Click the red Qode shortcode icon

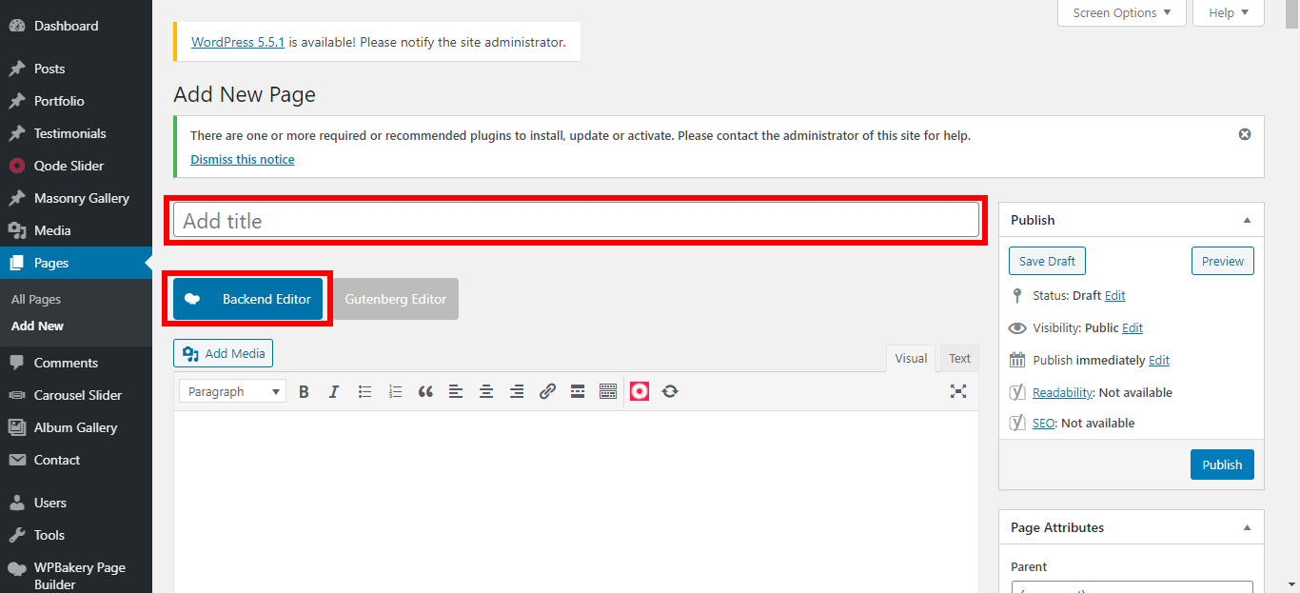[640, 391]
